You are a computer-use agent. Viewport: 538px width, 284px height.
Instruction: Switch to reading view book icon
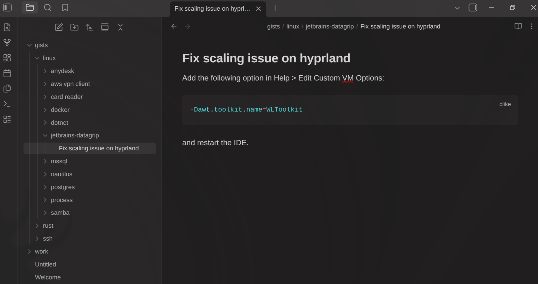pyautogui.click(x=518, y=26)
